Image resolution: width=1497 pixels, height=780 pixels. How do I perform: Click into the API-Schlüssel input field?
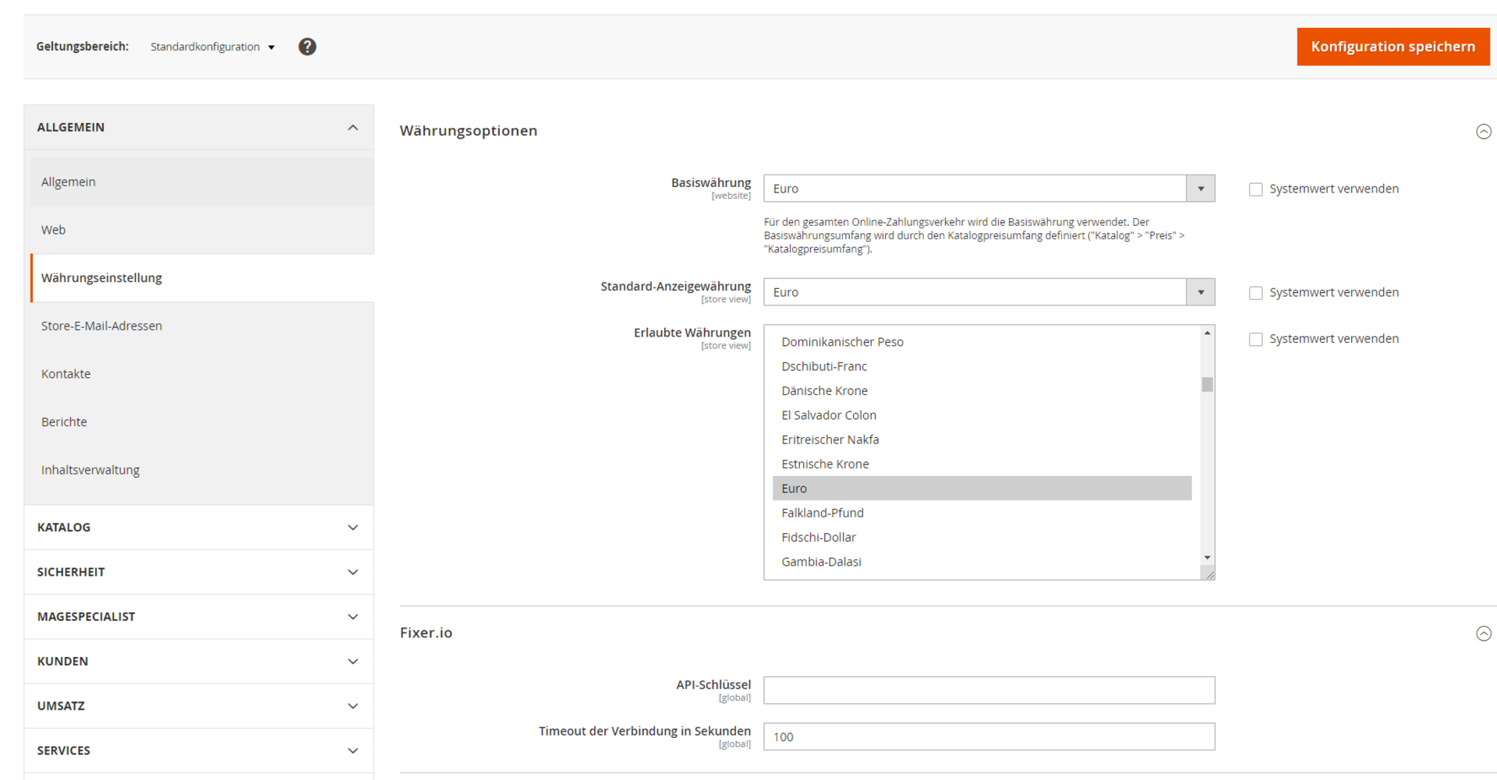pyautogui.click(x=988, y=690)
